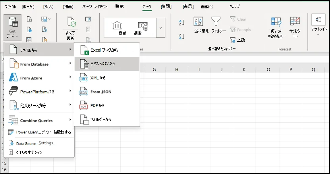Choose Excel ブックから in the submenu
This screenshot has height=174, width=330.
107,50
